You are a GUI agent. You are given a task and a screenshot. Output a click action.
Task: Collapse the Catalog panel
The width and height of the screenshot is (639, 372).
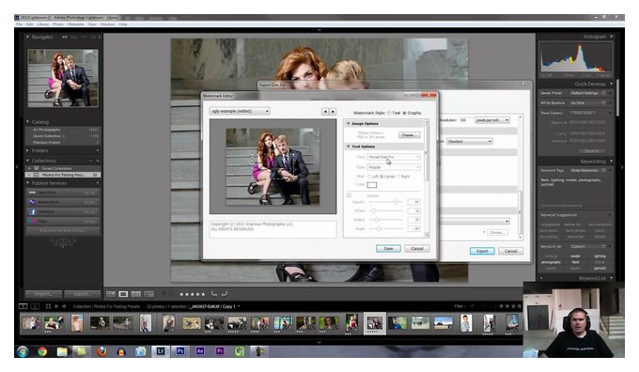click(x=27, y=122)
